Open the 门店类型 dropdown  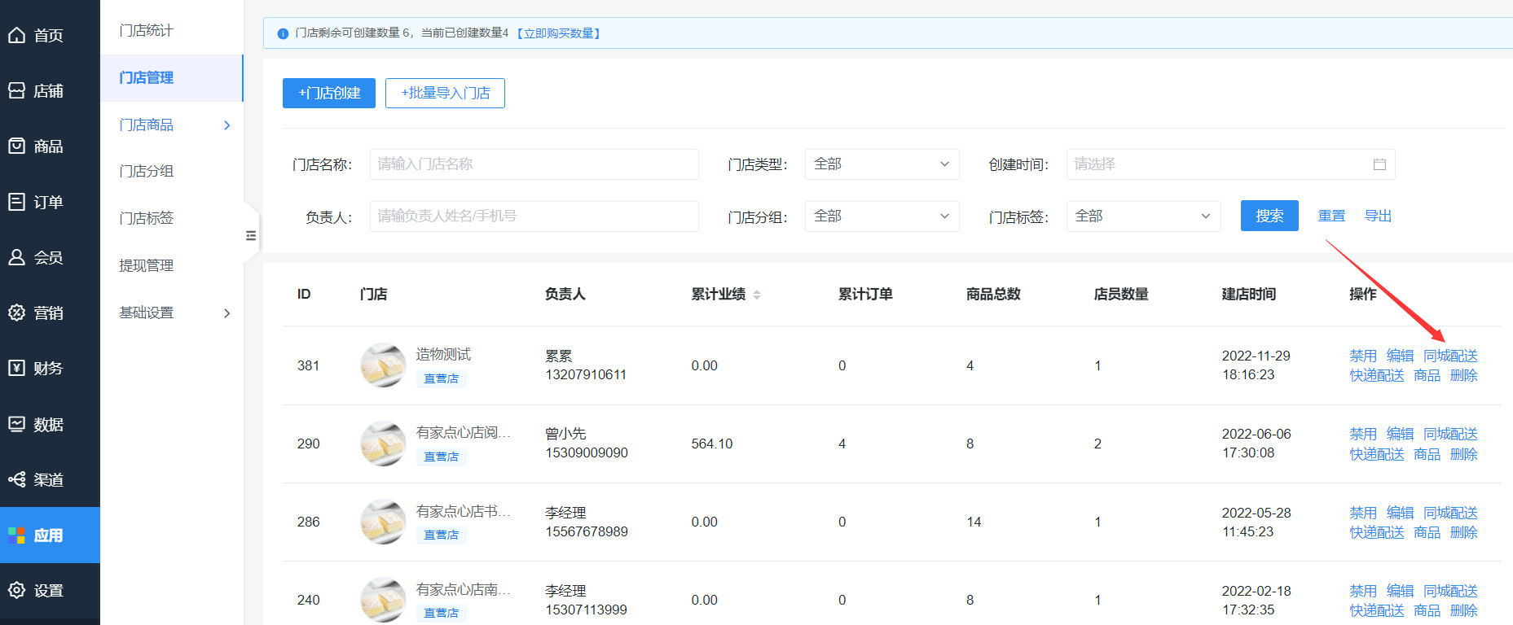882,164
